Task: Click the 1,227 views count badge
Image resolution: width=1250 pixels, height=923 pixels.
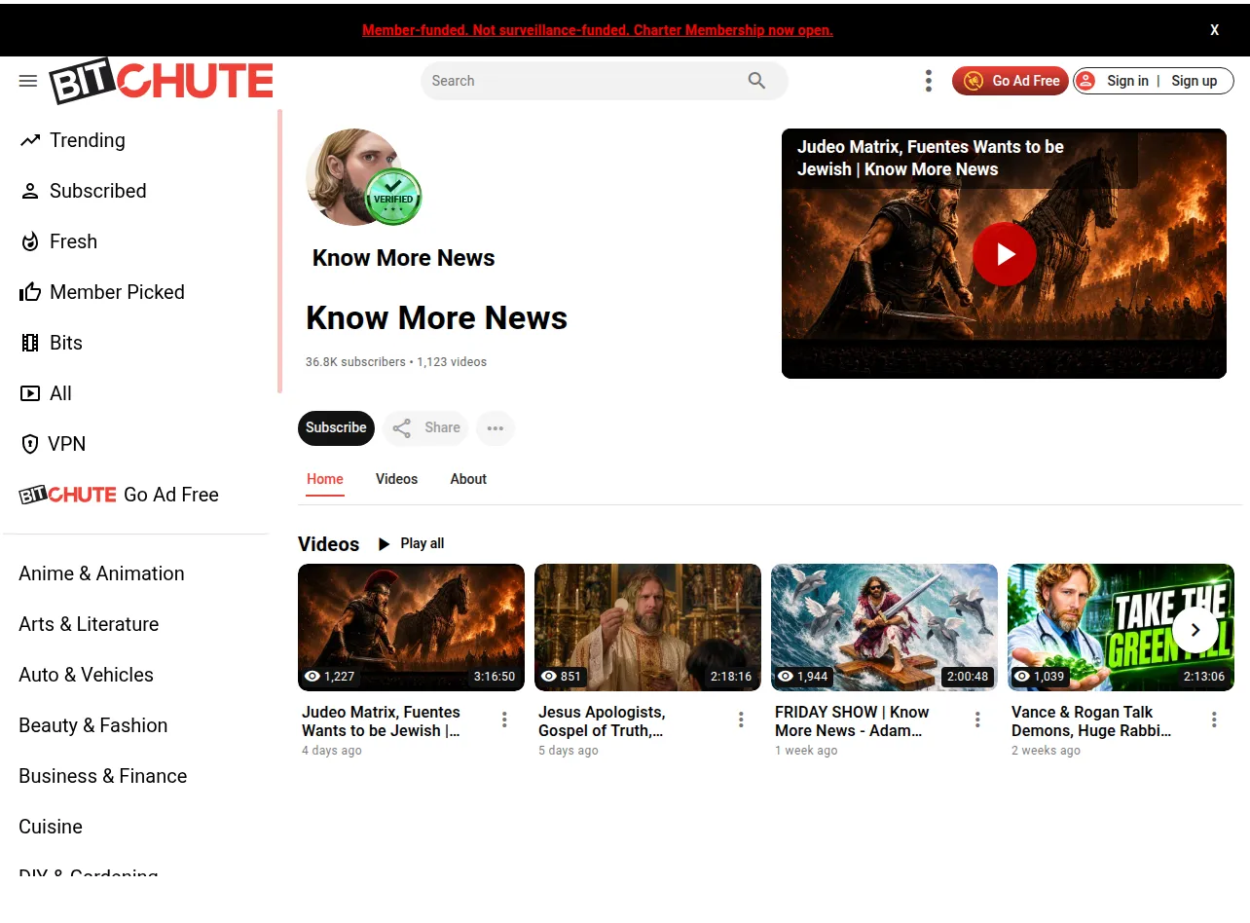Action: click(330, 676)
